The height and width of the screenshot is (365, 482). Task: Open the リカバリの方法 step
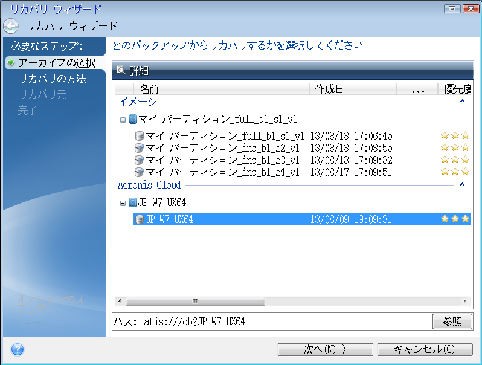[52, 79]
